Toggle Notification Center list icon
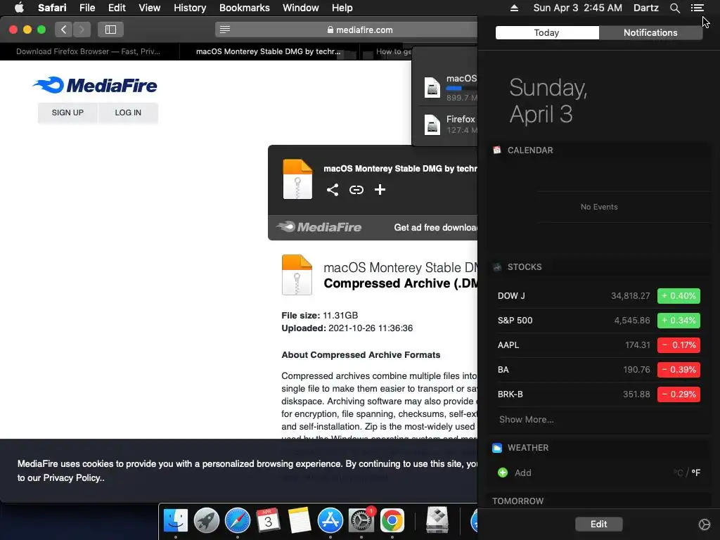Viewport: 720px width, 540px height. click(697, 8)
